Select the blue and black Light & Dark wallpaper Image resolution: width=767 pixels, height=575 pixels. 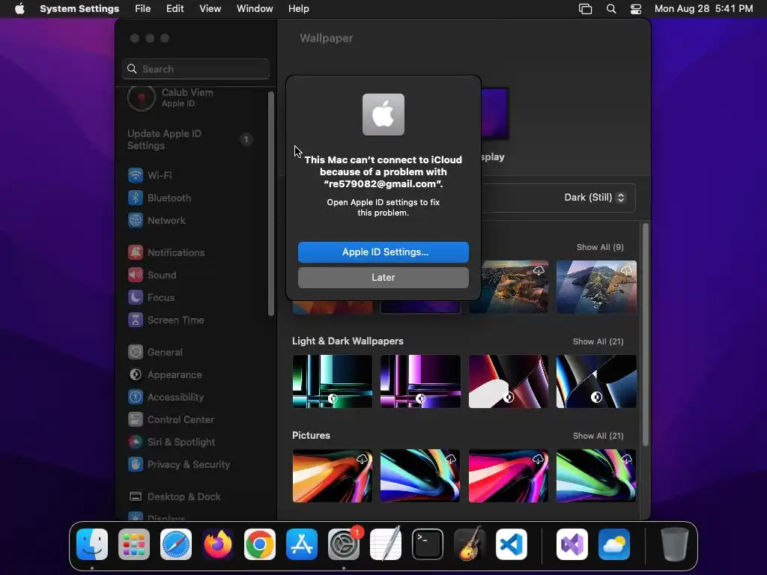[596, 381]
